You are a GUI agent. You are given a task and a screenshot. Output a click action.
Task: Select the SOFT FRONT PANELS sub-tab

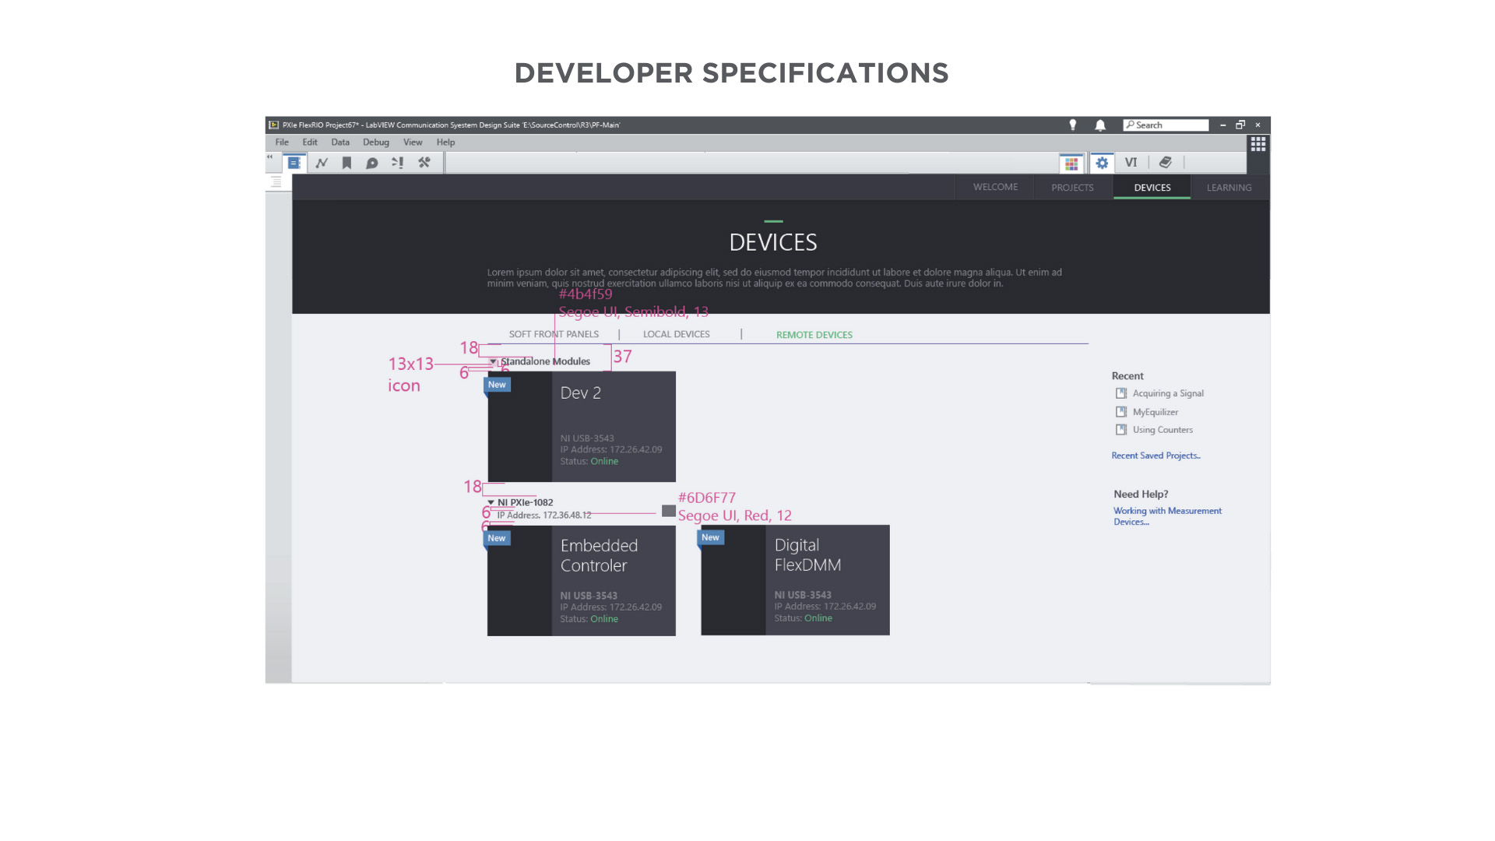(554, 334)
